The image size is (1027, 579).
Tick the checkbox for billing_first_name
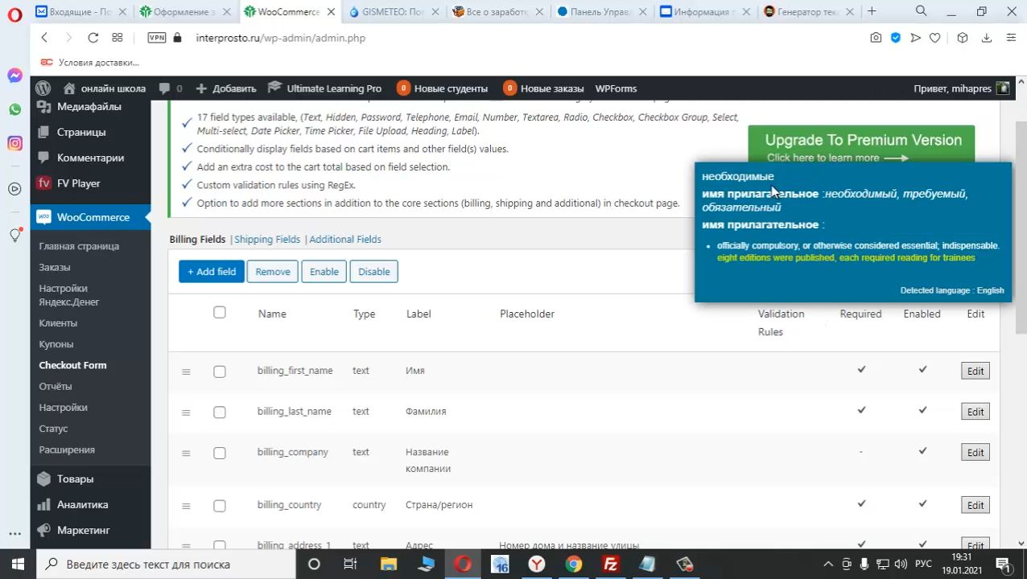click(220, 372)
